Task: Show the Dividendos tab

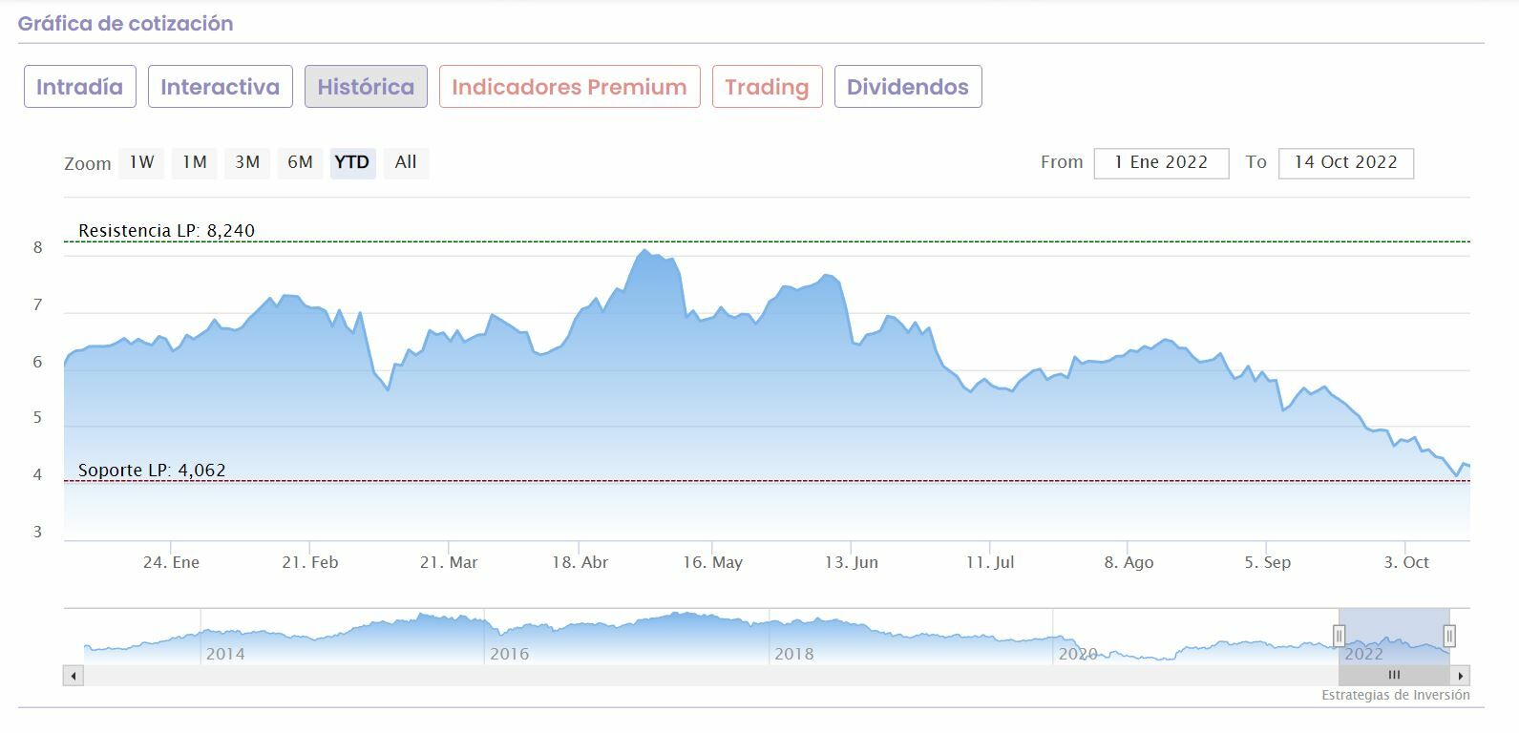Action: [x=907, y=87]
